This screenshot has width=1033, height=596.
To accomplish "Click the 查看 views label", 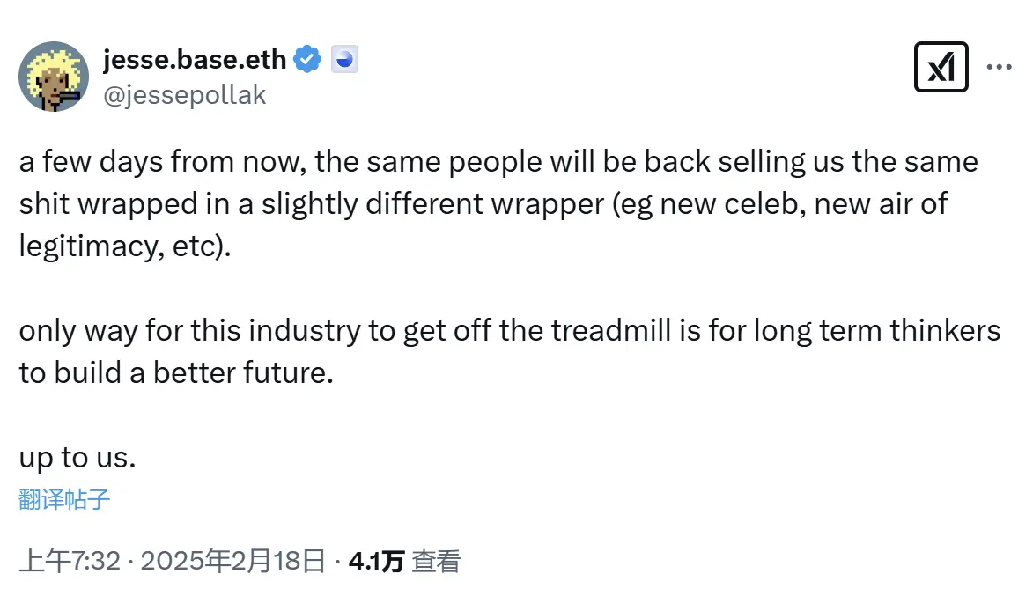I will [436, 562].
